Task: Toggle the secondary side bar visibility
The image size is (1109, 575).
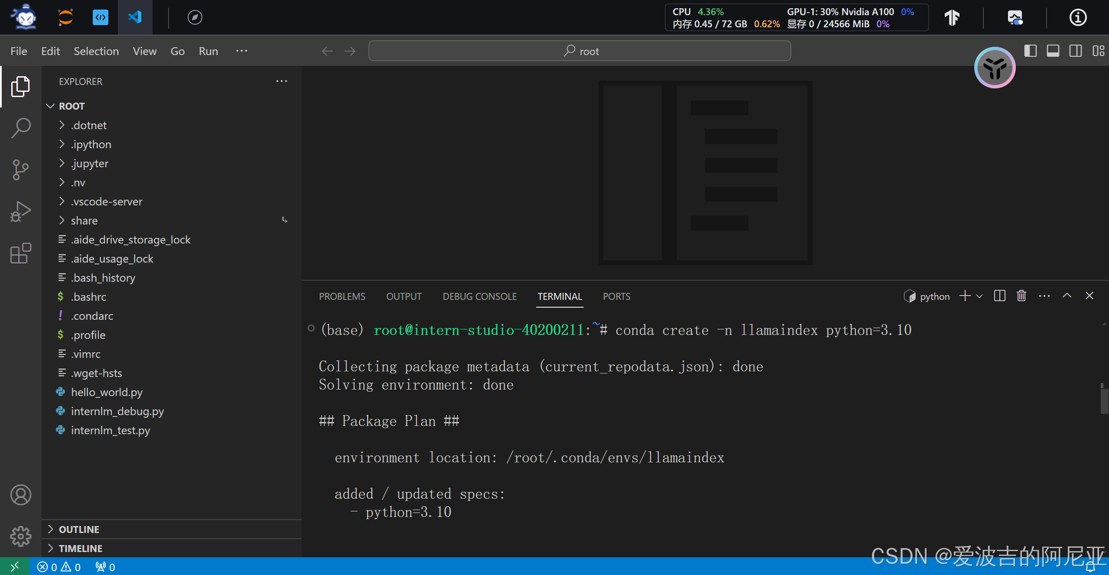Action: (1075, 51)
